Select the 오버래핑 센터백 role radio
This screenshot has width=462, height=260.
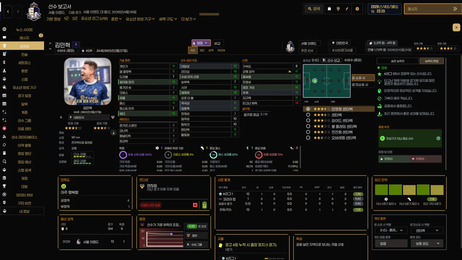coord(308,138)
